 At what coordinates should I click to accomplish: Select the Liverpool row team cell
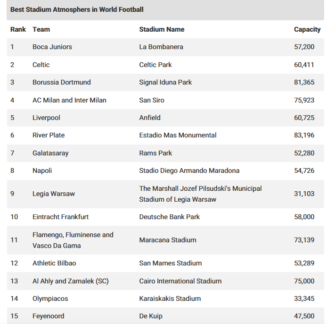coord(46,118)
